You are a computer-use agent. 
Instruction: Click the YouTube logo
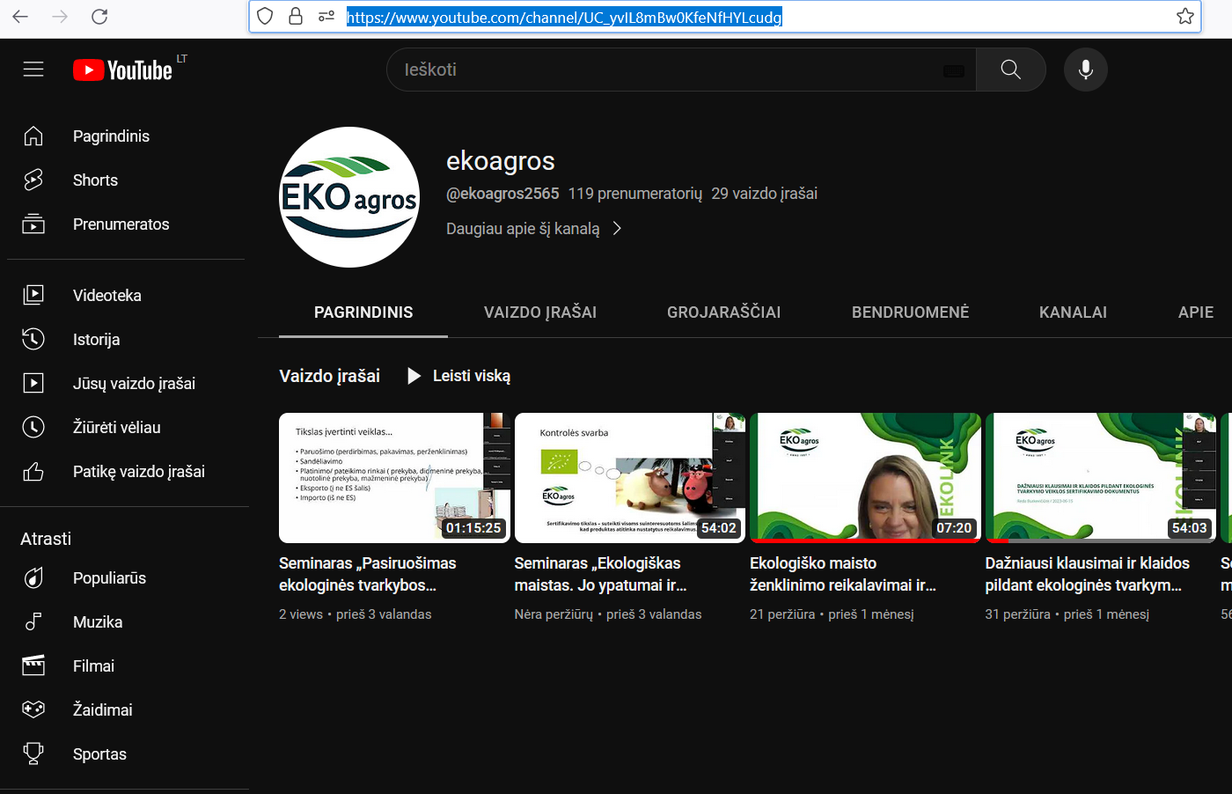123,70
